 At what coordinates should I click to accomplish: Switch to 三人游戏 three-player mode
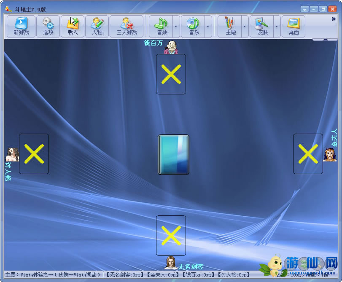pyautogui.click(x=127, y=27)
